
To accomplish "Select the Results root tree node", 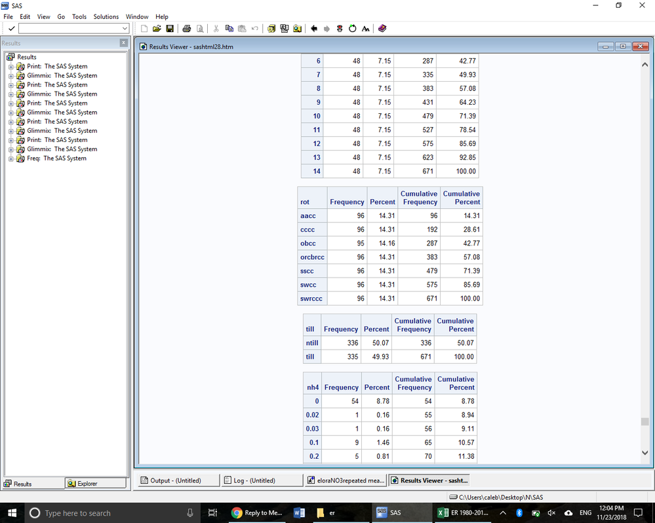I will (26, 57).
